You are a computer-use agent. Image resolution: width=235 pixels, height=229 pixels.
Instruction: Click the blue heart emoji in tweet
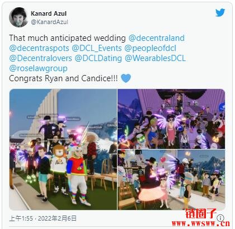(126, 78)
